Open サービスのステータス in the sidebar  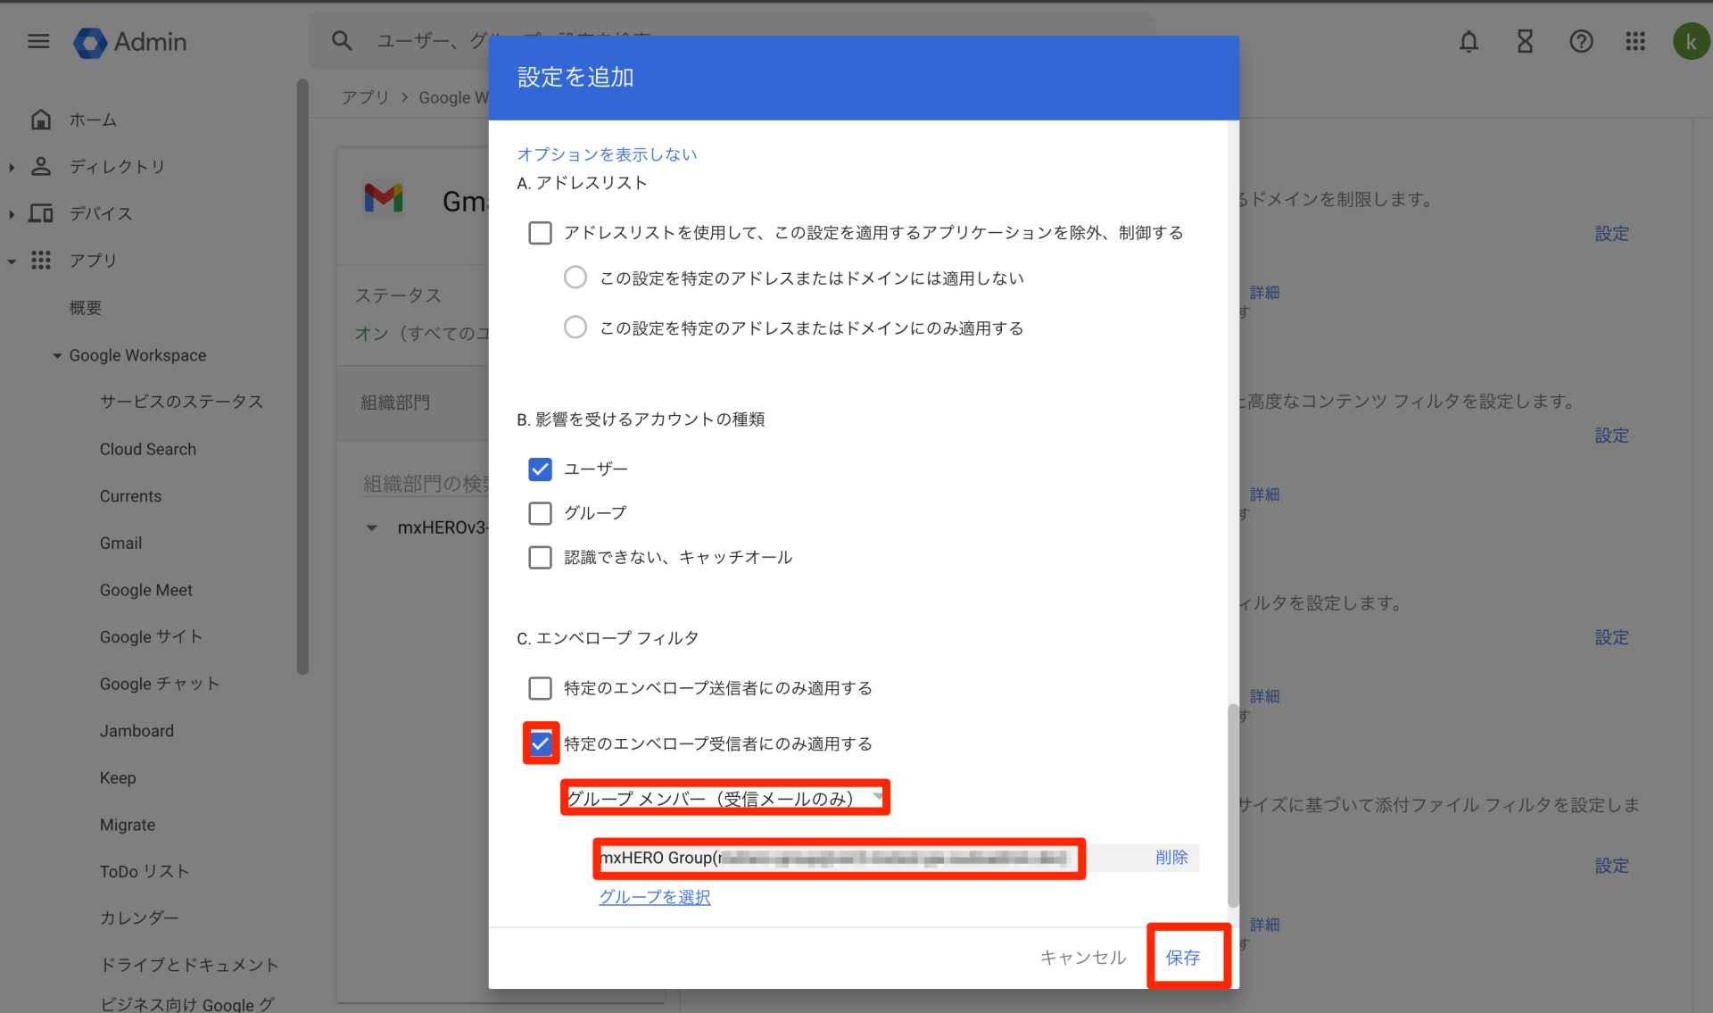click(181, 402)
